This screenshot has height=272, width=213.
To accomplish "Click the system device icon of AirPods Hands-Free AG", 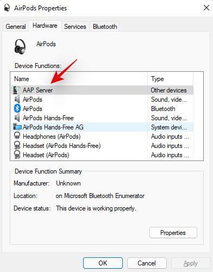I will (x=17, y=127).
